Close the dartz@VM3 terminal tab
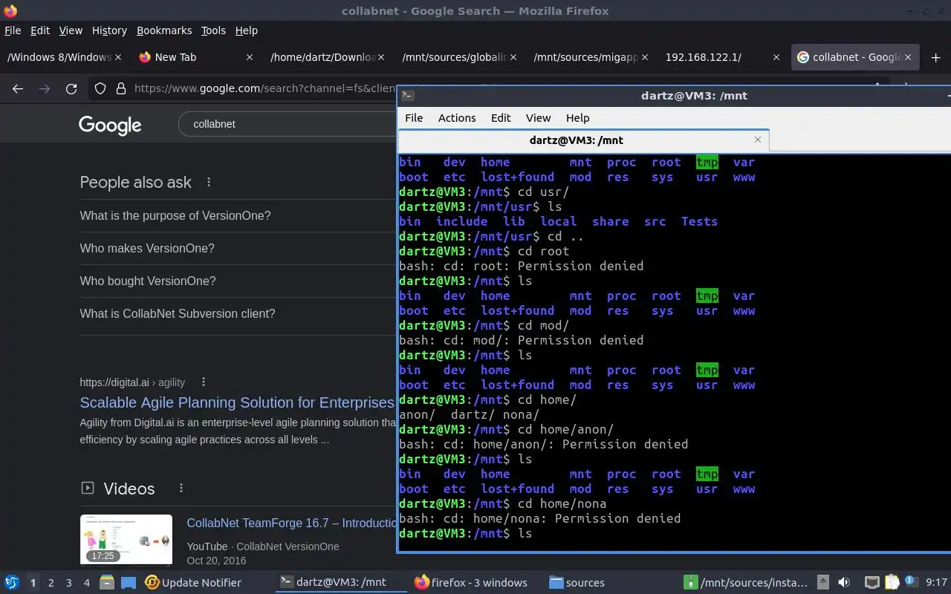 758,140
